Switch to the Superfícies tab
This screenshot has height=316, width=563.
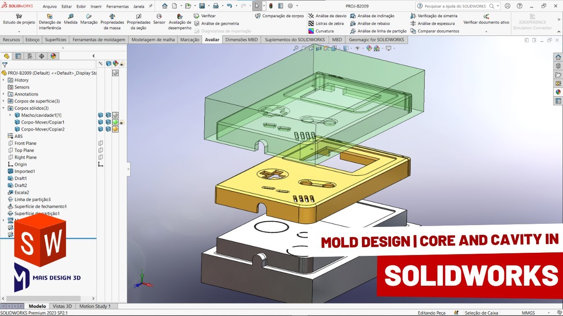tap(56, 39)
